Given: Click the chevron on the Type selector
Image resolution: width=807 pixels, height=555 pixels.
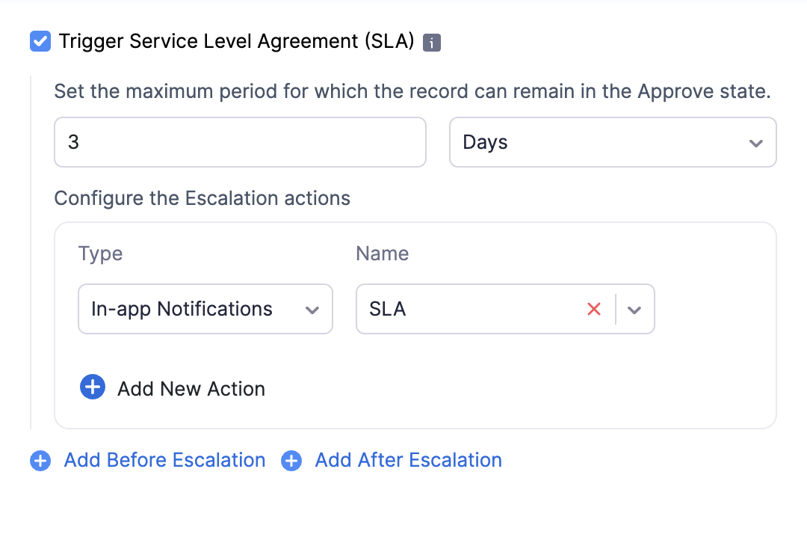Looking at the screenshot, I should 312,309.
